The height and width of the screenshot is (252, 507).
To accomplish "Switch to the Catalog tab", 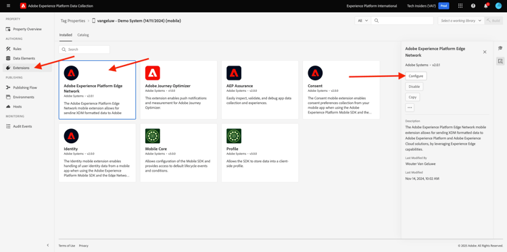I will pyautogui.click(x=83, y=35).
